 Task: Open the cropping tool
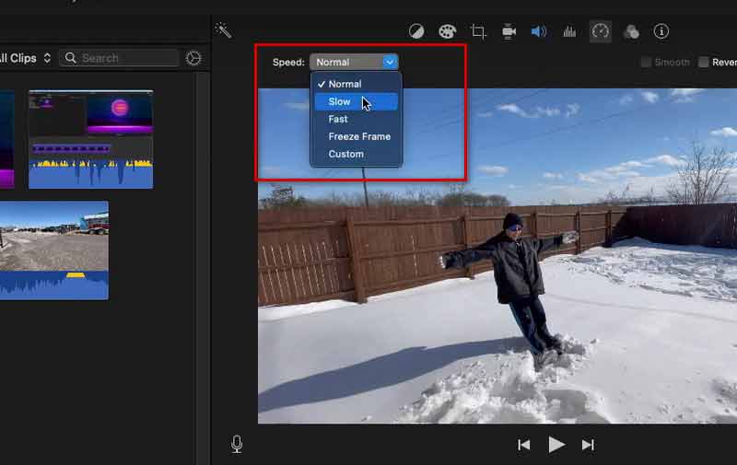coord(477,31)
